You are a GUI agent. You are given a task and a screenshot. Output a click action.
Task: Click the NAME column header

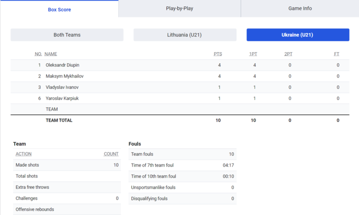51,54
